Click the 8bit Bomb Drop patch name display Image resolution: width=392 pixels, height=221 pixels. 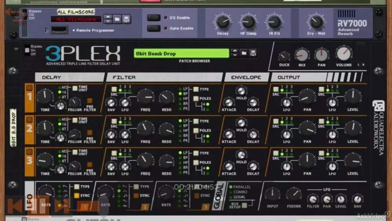tap(181, 53)
